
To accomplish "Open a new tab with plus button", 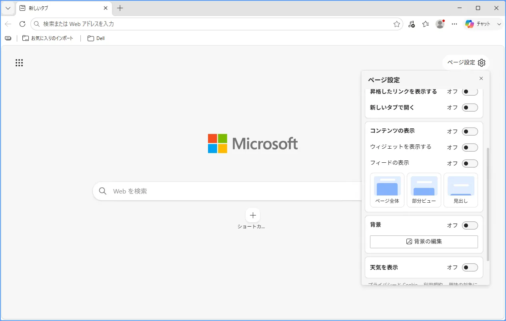I will pyautogui.click(x=120, y=8).
